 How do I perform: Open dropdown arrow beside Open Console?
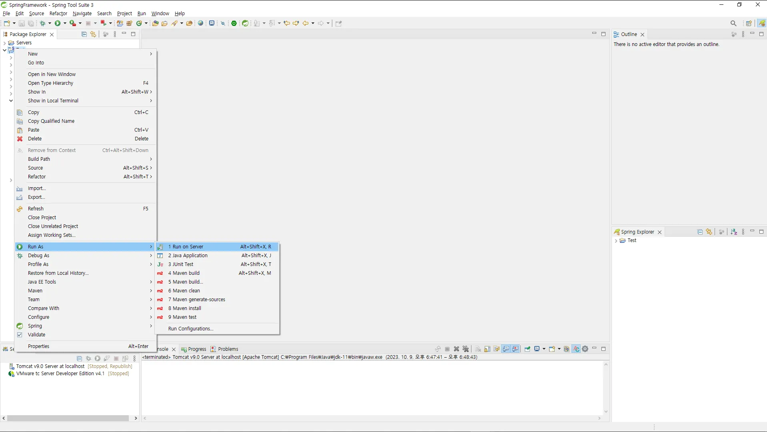point(559,349)
